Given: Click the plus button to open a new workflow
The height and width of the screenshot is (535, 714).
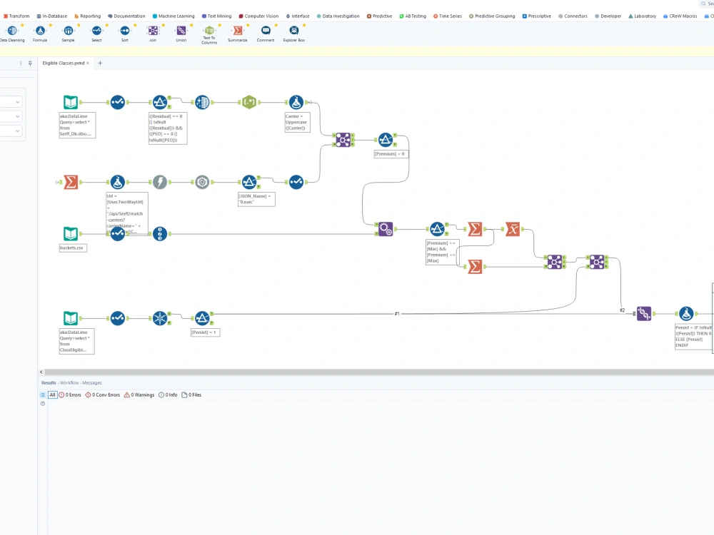Looking at the screenshot, I should [x=100, y=63].
